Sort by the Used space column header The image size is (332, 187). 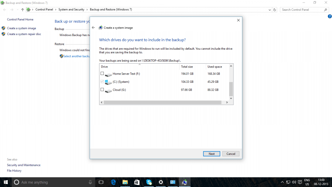[217, 67]
